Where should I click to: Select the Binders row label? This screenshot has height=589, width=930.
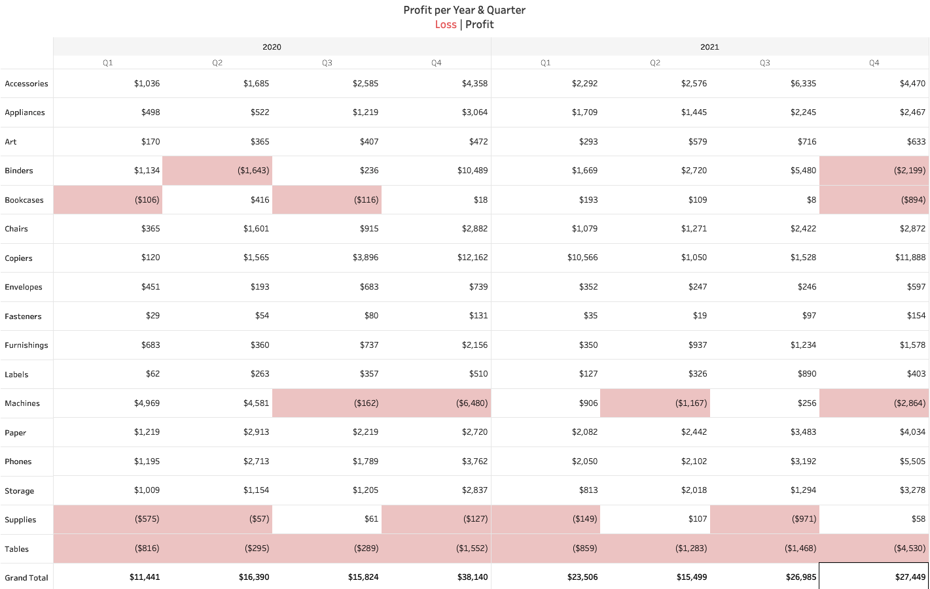click(x=19, y=171)
